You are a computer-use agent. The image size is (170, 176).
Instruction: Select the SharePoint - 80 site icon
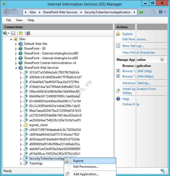21,49
